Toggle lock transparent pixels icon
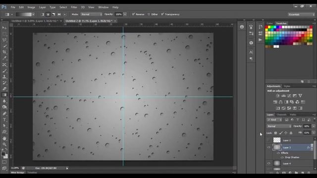Viewport: 317px width, 178px height. point(275,133)
